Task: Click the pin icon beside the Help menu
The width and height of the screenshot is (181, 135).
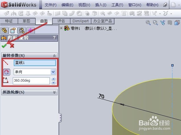Action: click(165, 5)
